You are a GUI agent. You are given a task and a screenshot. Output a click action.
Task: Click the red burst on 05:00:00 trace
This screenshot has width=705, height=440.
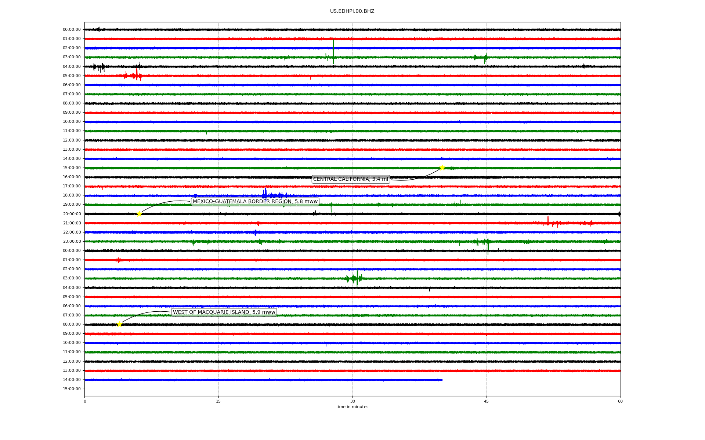(x=136, y=76)
